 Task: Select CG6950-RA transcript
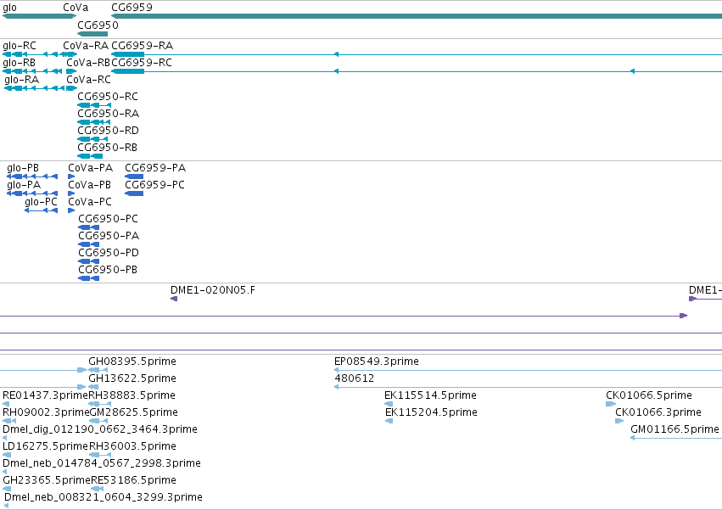(x=93, y=122)
